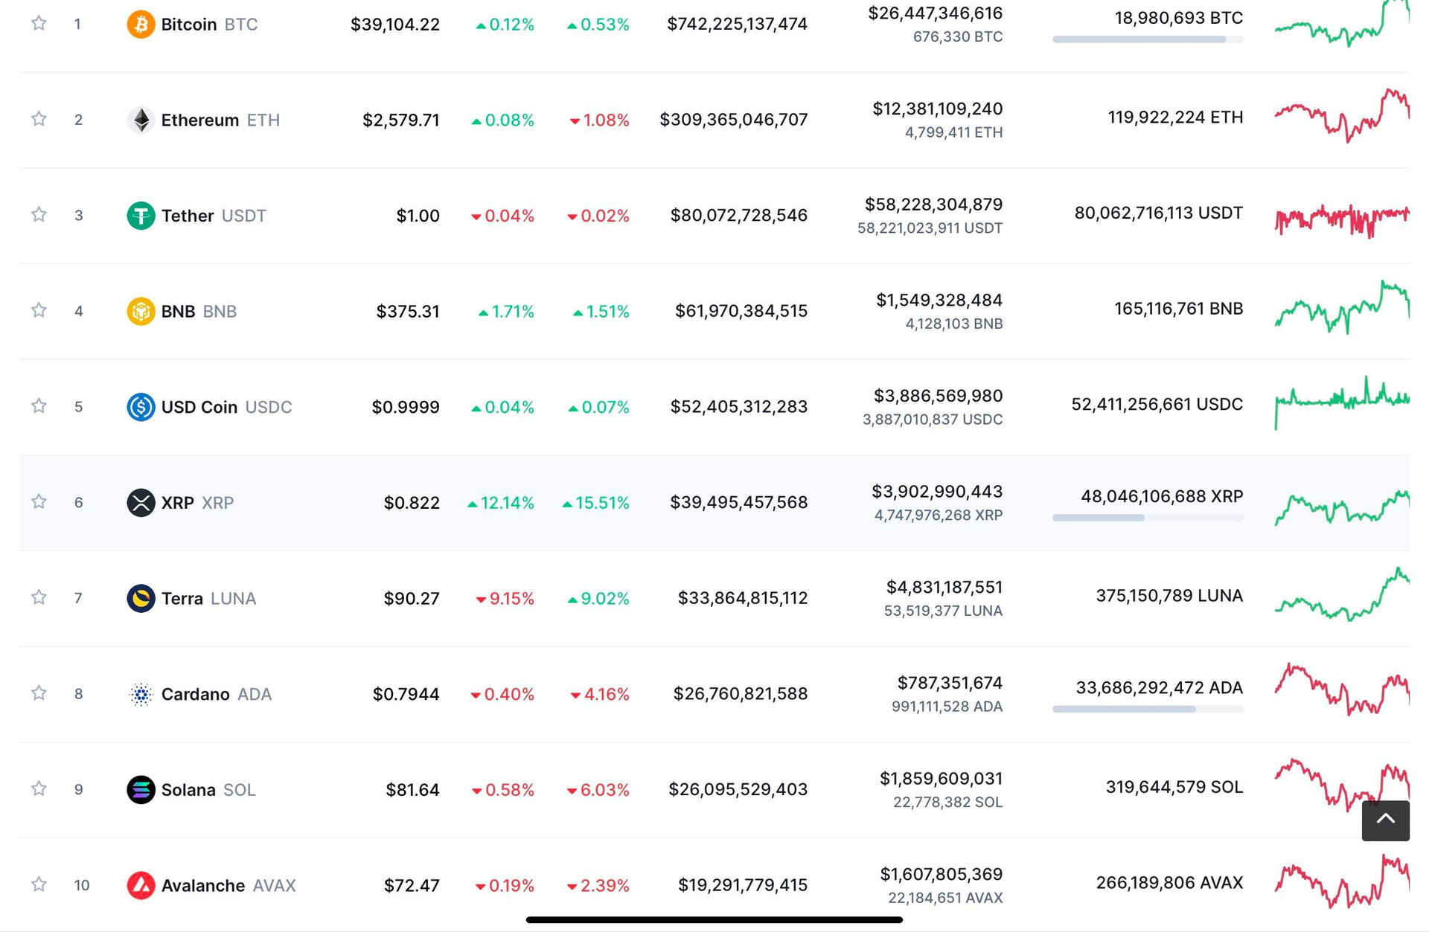This screenshot has height=932, width=1429.
Task: Open the Tether name link
Action: pos(188,216)
